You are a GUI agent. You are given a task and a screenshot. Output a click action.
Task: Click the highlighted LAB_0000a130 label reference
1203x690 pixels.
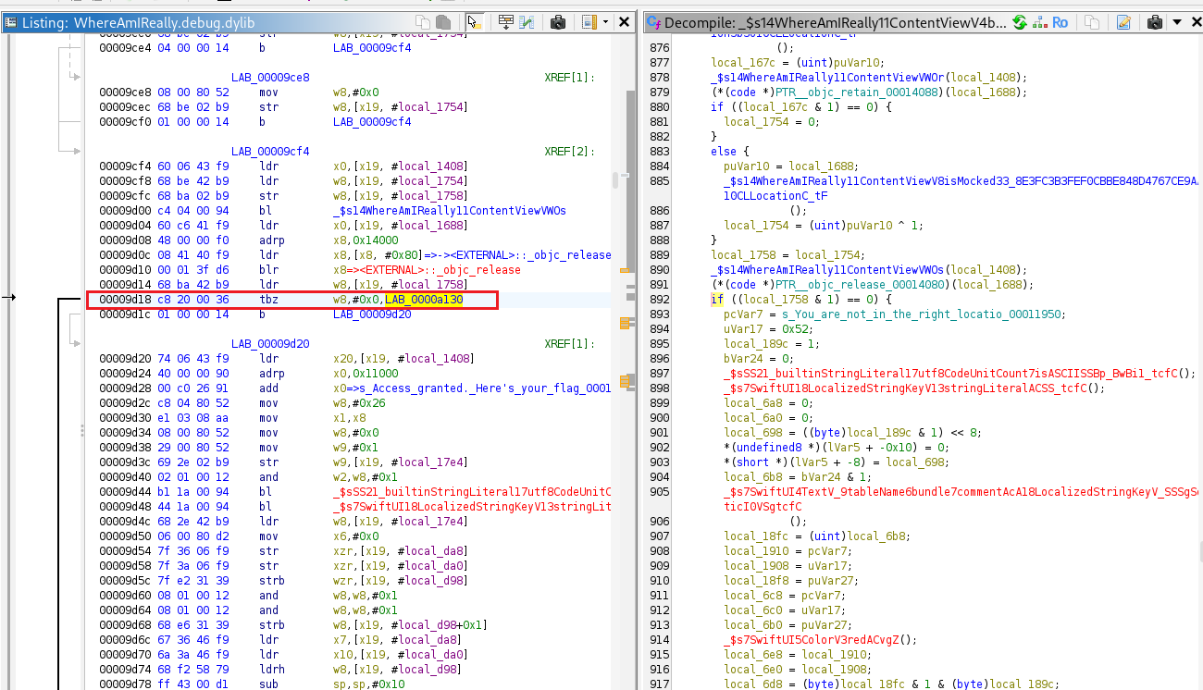click(x=424, y=300)
